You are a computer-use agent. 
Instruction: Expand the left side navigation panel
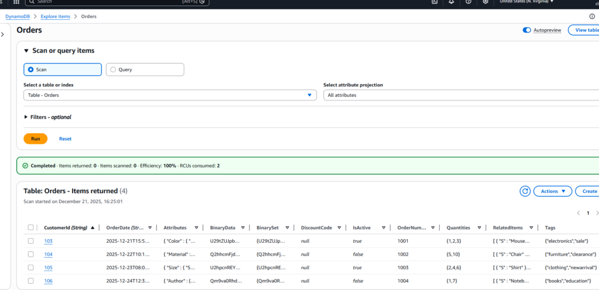pyautogui.click(x=3, y=34)
